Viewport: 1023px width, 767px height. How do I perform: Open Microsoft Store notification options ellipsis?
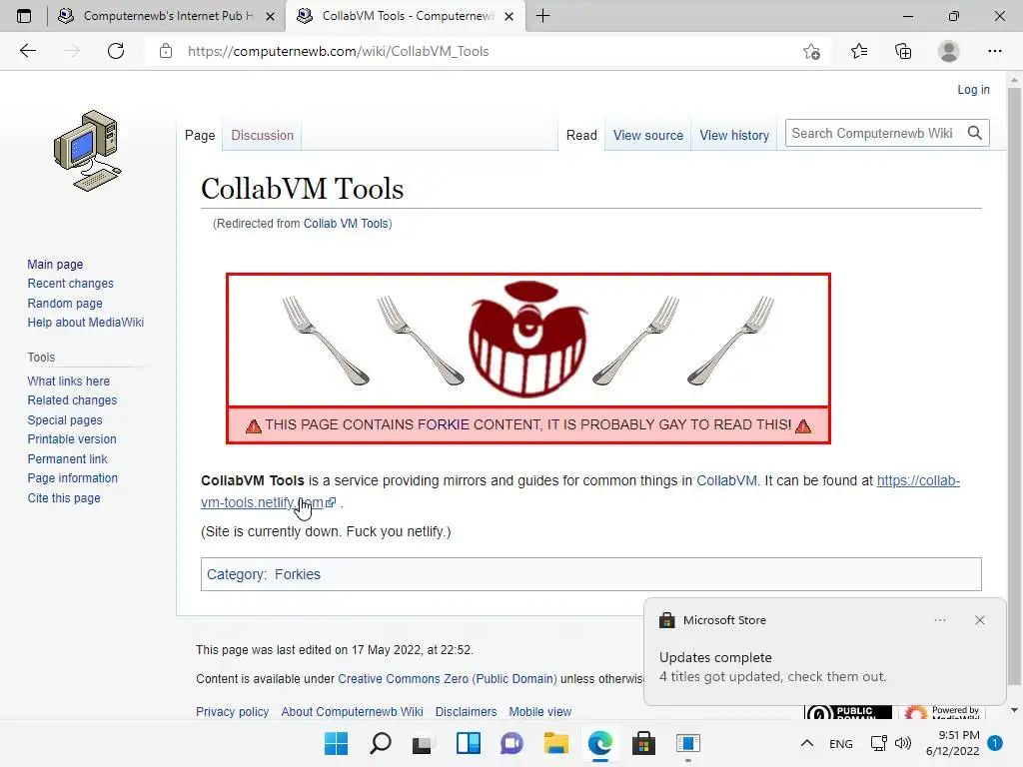(940, 620)
